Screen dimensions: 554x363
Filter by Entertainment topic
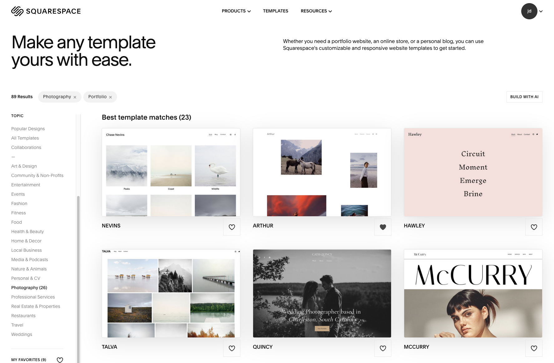coord(26,185)
